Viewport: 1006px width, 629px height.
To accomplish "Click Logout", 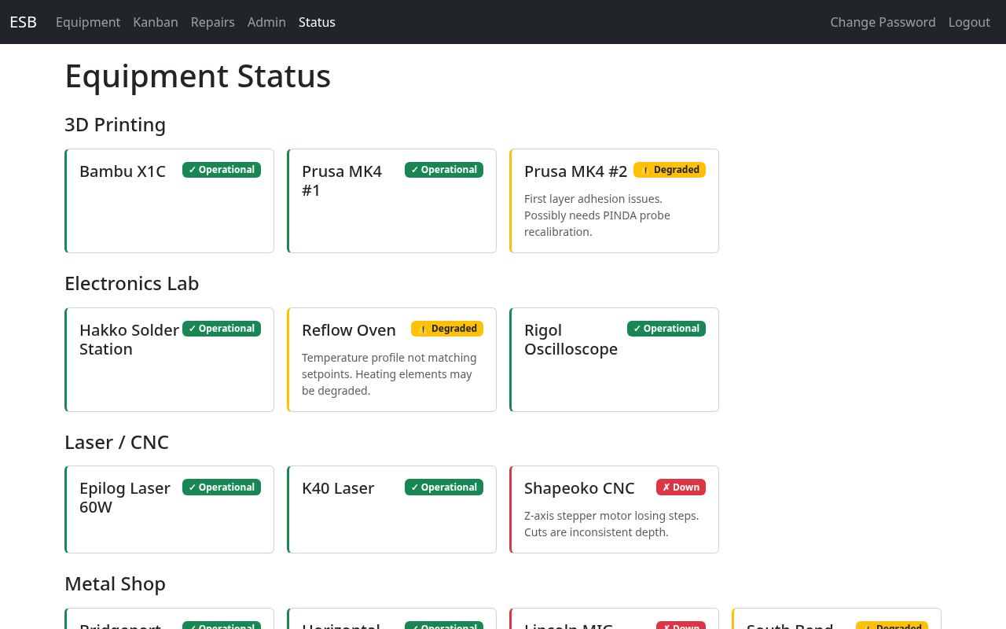I will click(x=969, y=22).
